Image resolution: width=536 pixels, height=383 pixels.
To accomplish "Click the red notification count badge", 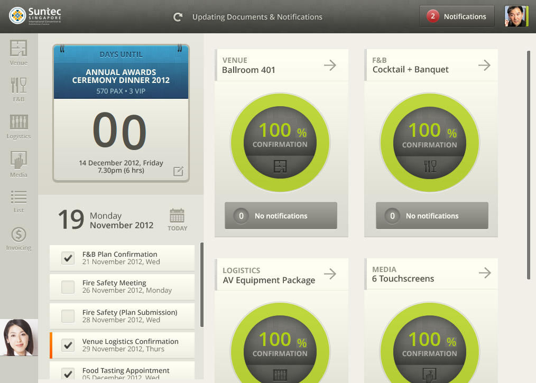I will tap(433, 16).
